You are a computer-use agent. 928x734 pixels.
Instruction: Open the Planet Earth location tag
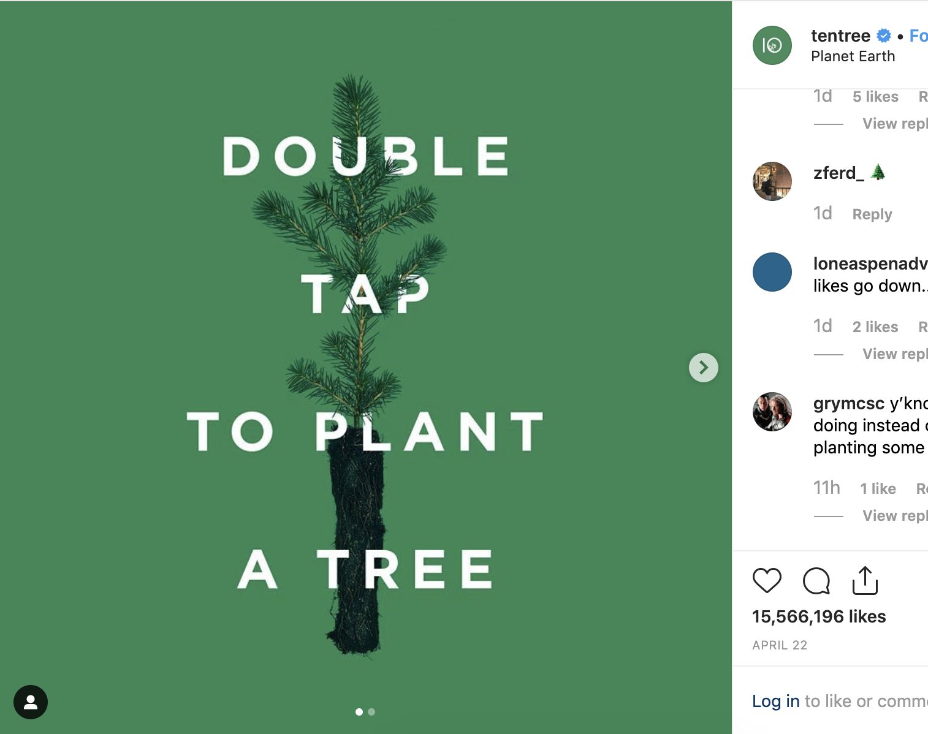[853, 56]
